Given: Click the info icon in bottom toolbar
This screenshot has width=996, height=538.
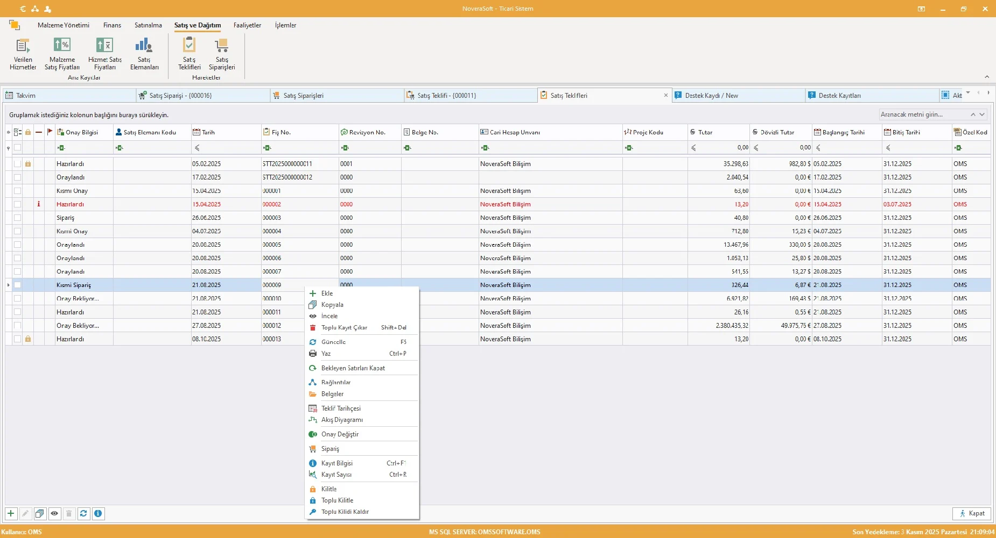Looking at the screenshot, I should [98, 514].
